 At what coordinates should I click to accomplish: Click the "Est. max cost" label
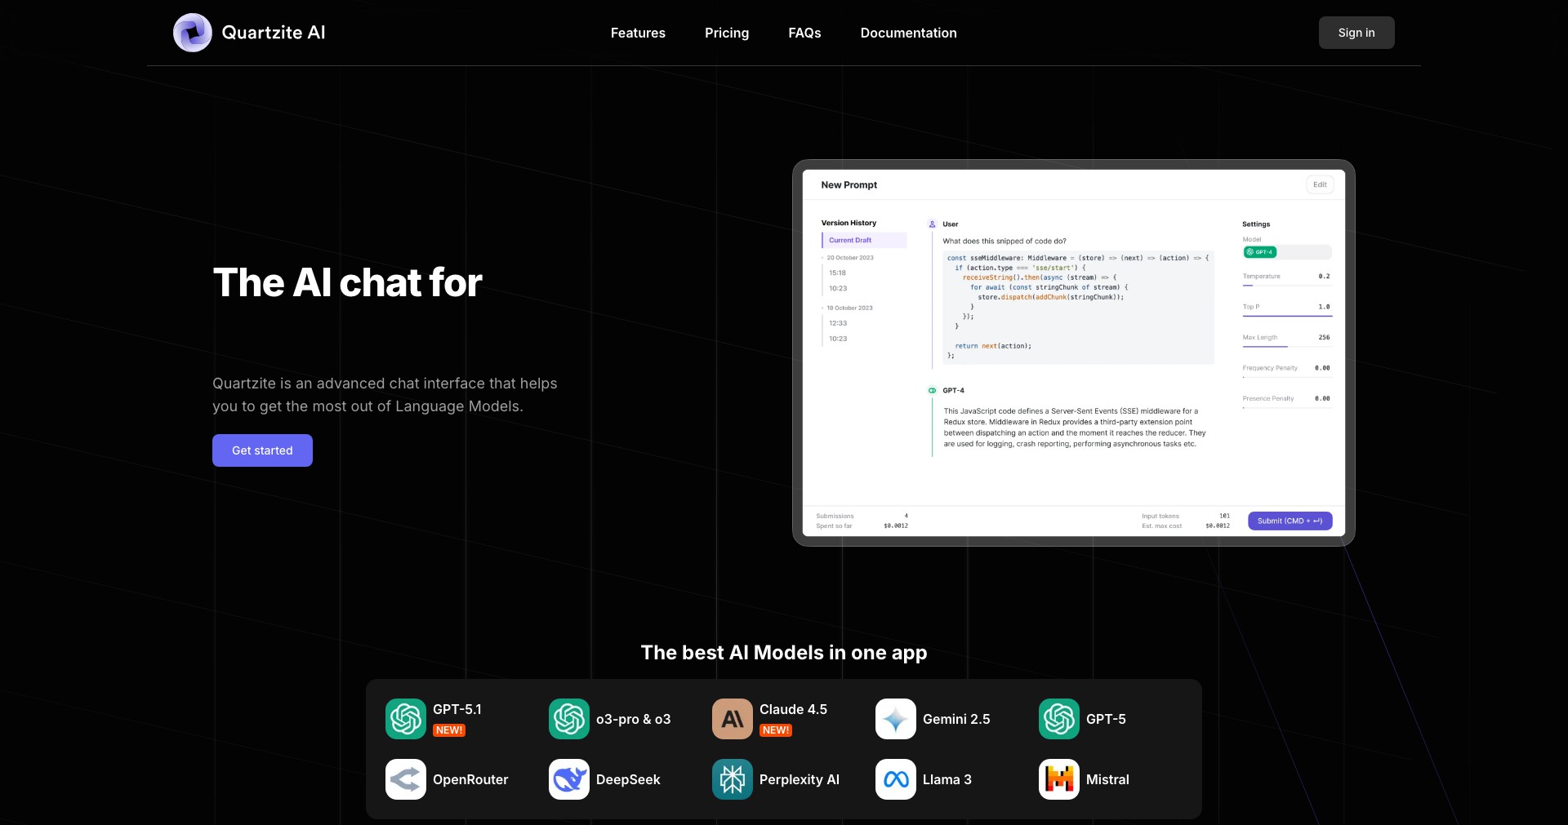click(x=1161, y=526)
